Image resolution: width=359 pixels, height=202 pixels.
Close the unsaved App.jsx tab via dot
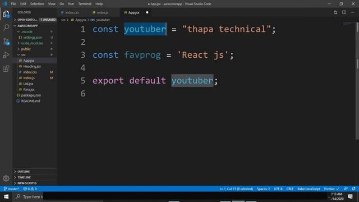(147, 12)
